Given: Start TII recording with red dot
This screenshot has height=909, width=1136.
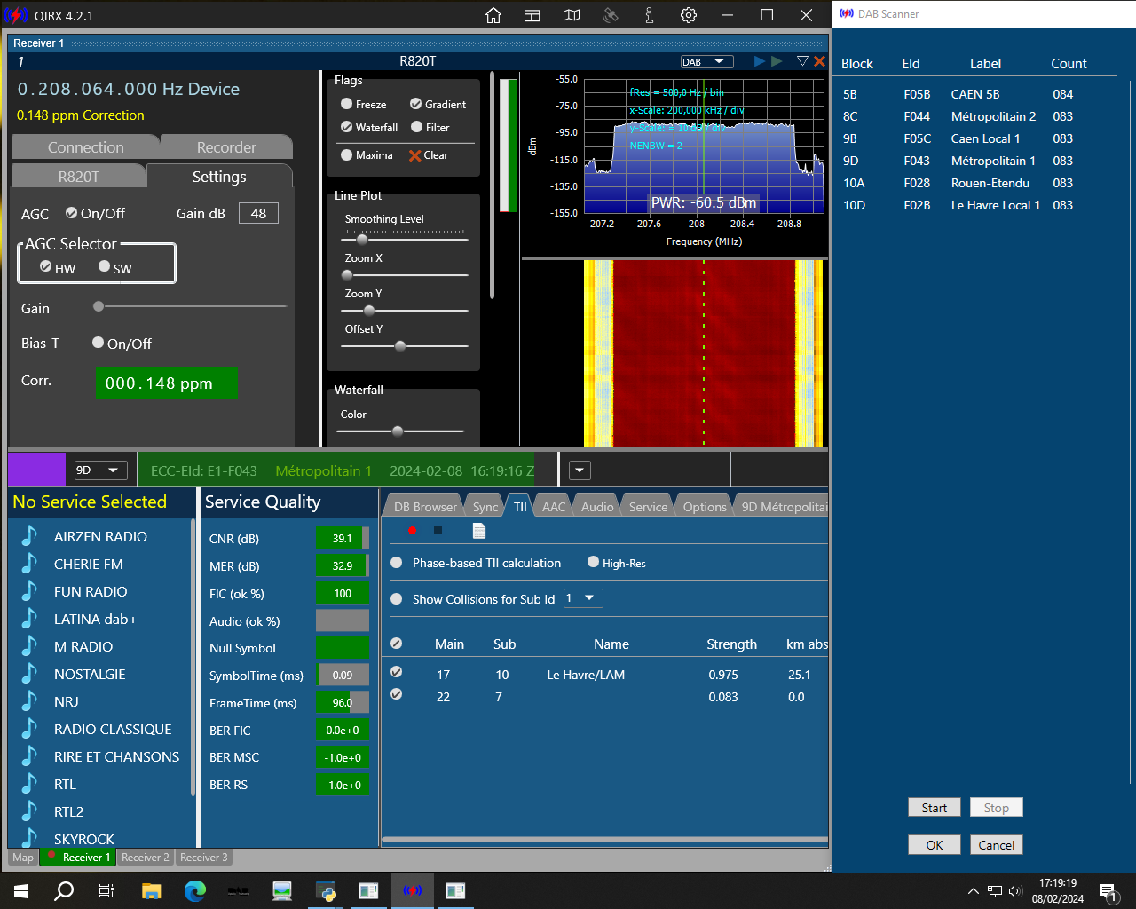Looking at the screenshot, I should point(412,531).
